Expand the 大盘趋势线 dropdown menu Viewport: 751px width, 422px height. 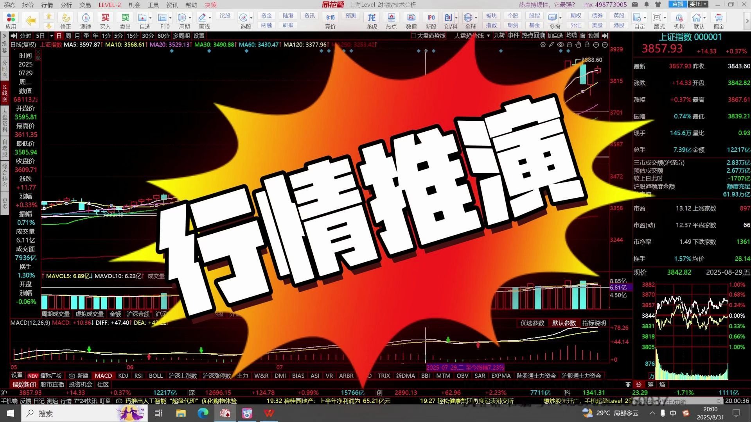(x=488, y=36)
